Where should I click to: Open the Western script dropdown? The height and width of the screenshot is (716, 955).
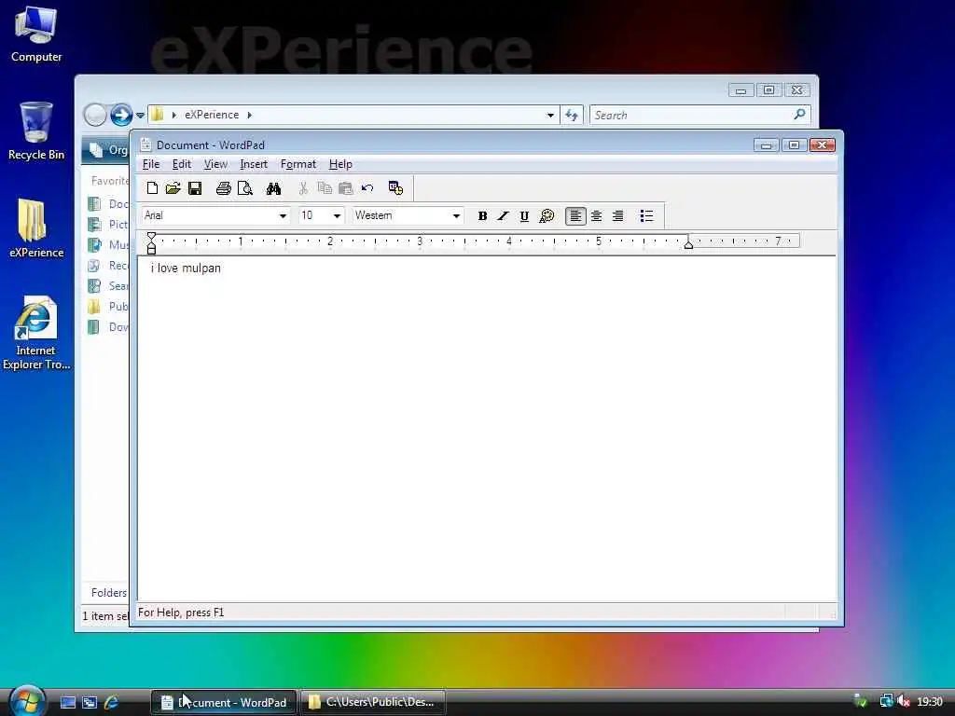pyautogui.click(x=456, y=215)
